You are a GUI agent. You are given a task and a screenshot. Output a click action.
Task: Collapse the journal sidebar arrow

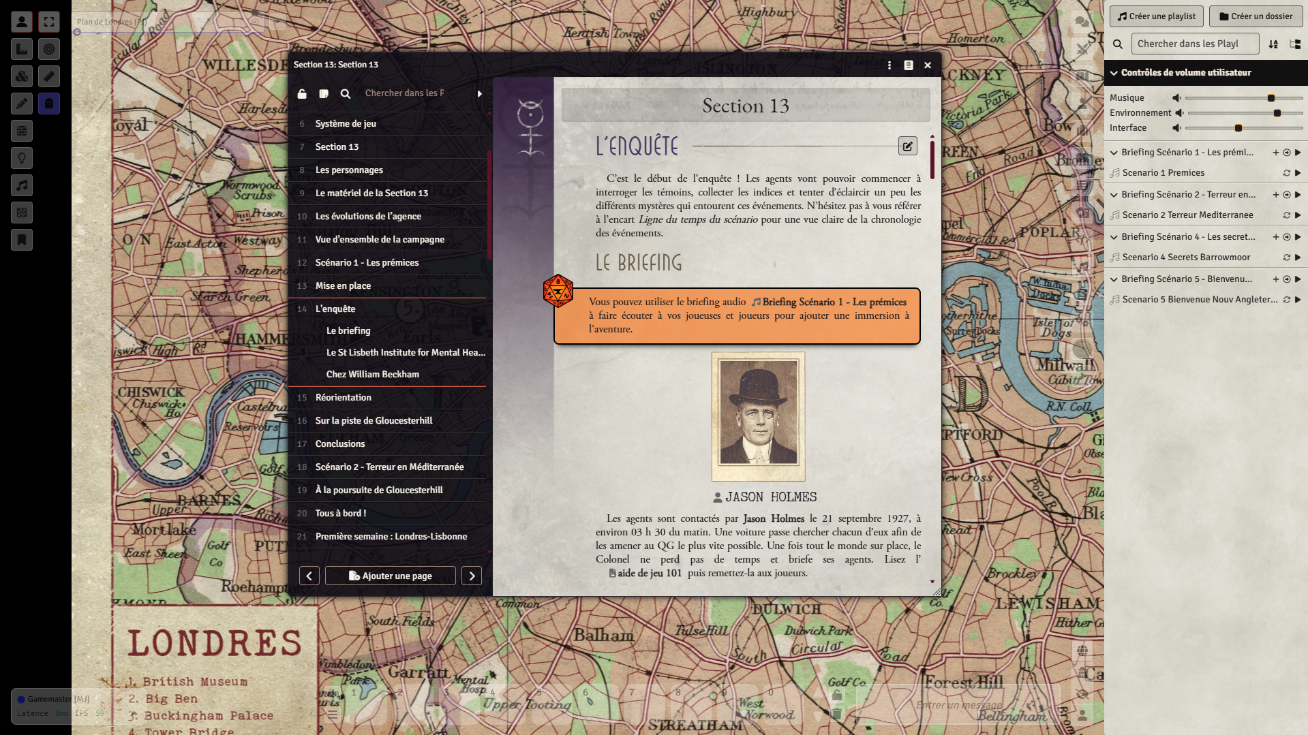click(x=480, y=93)
